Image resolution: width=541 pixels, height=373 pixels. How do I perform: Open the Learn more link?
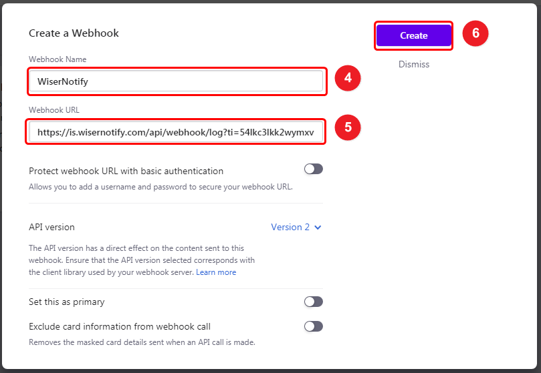pyautogui.click(x=216, y=272)
